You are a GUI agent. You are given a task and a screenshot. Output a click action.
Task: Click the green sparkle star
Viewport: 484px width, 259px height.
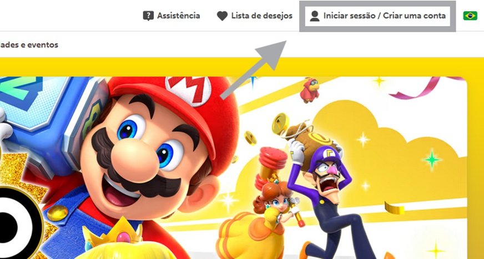click(x=432, y=160)
